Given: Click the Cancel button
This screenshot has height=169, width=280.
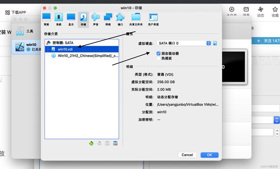Looking at the screenshot, I should pos(187,155).
